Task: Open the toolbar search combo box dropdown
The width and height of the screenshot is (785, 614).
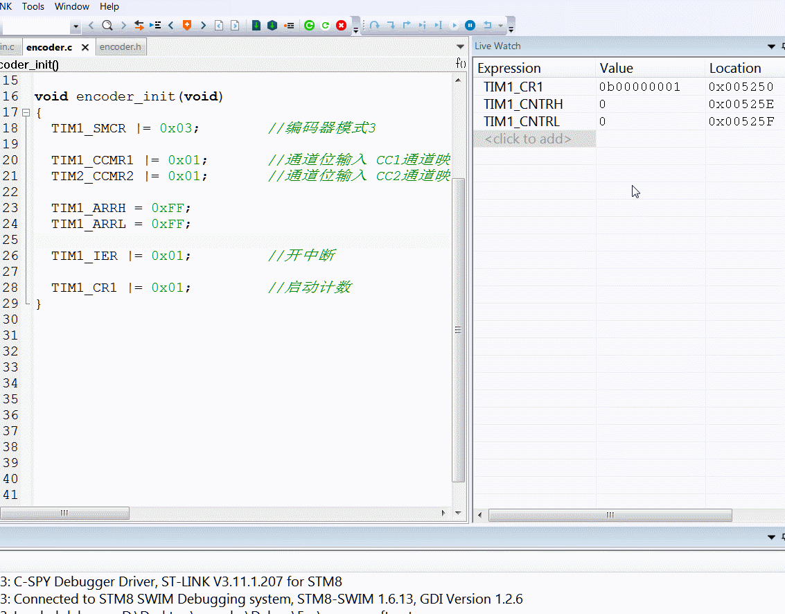Action: [x=76, y=26]
